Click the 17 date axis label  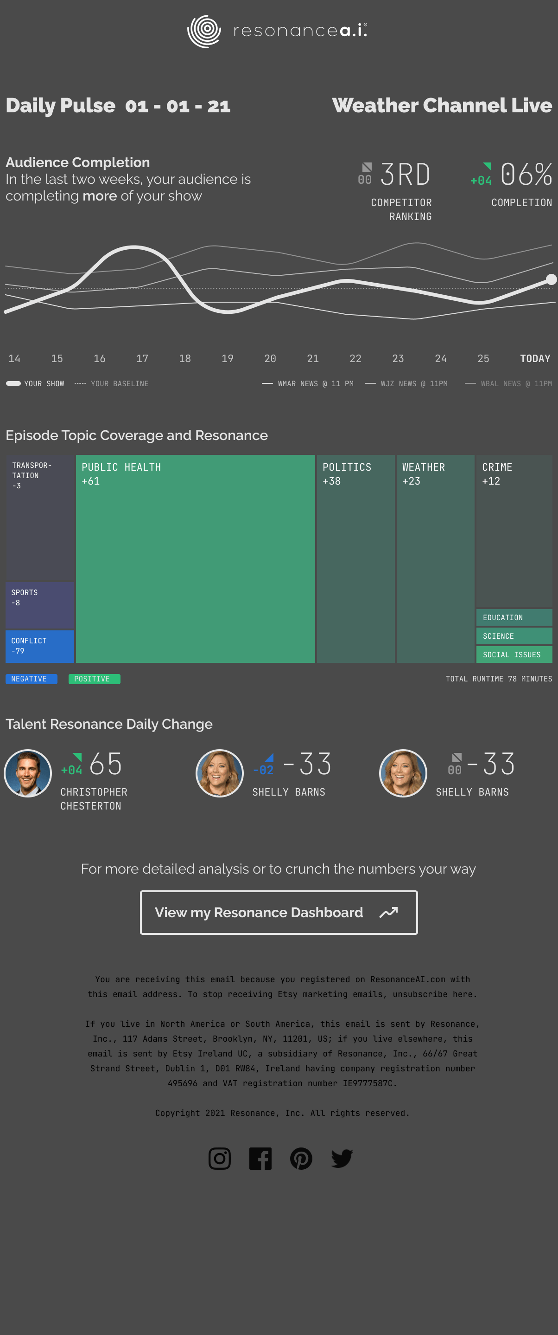pos(142,359)
